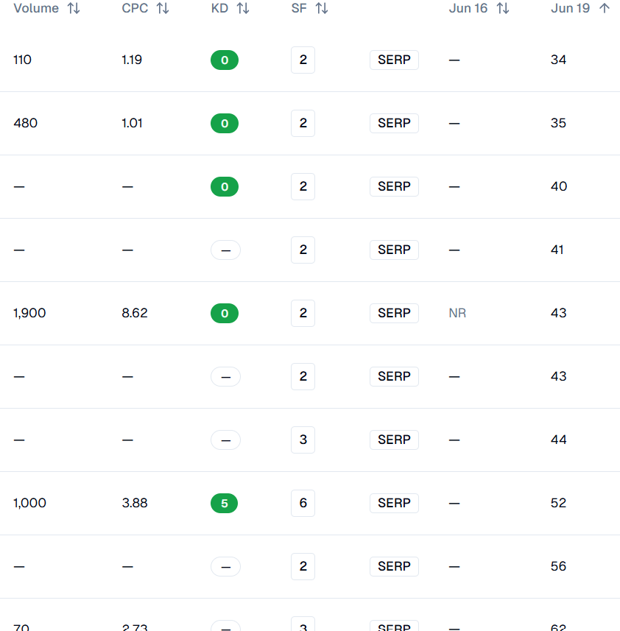The image size is (620, 631).
Task: Open SERP for the 1,900 volume row
Action: point(394,313)
